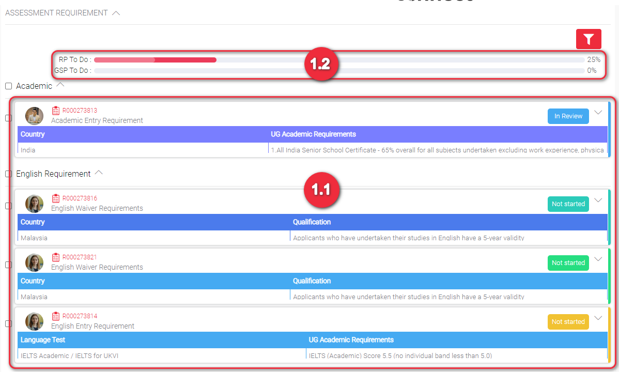The image size is (619, 372).
Task: Open record link R000273821
Action: pos(80,257)
